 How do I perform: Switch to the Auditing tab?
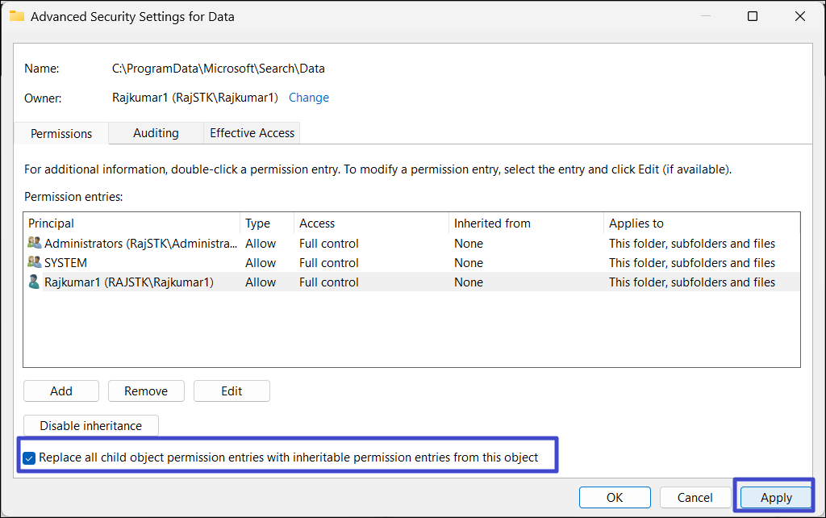[156, 133]
